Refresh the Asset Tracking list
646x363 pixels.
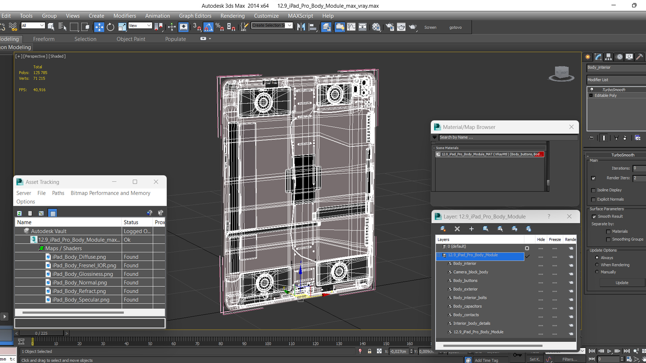pyautogui.click(x=20, y=213)
